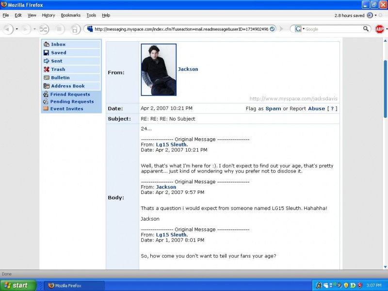Click the browser Back arrow button
388x291 pixels.
8,29
